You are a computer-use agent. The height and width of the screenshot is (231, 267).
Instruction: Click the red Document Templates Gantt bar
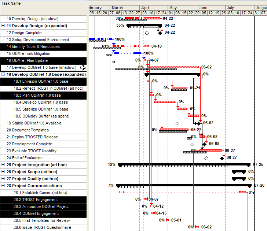(175, 130)
